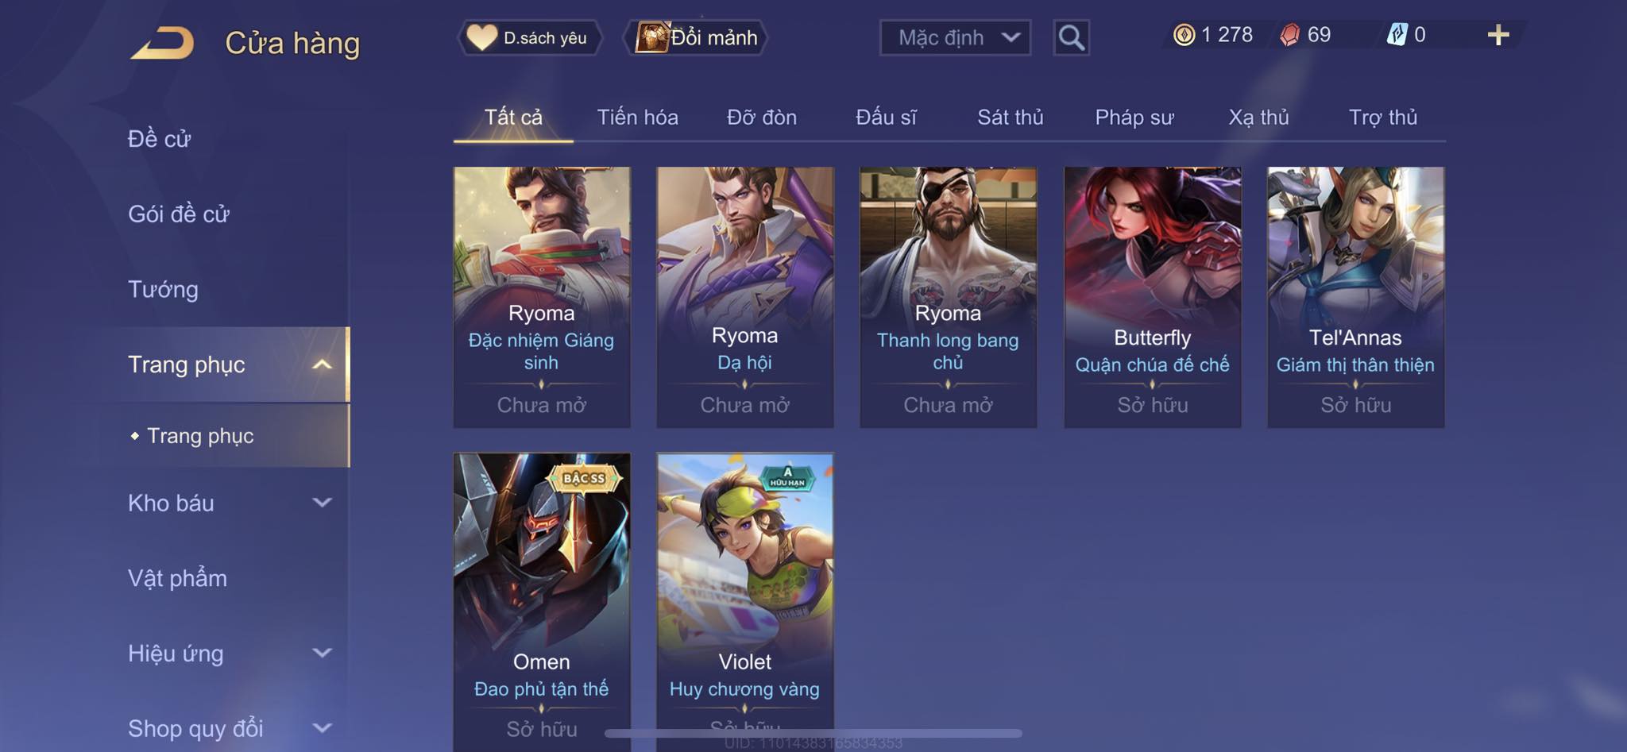The image size is (1627, 752).
Task: Open the Mặc định sort dropdown
Action: click(x=955, y=37)
